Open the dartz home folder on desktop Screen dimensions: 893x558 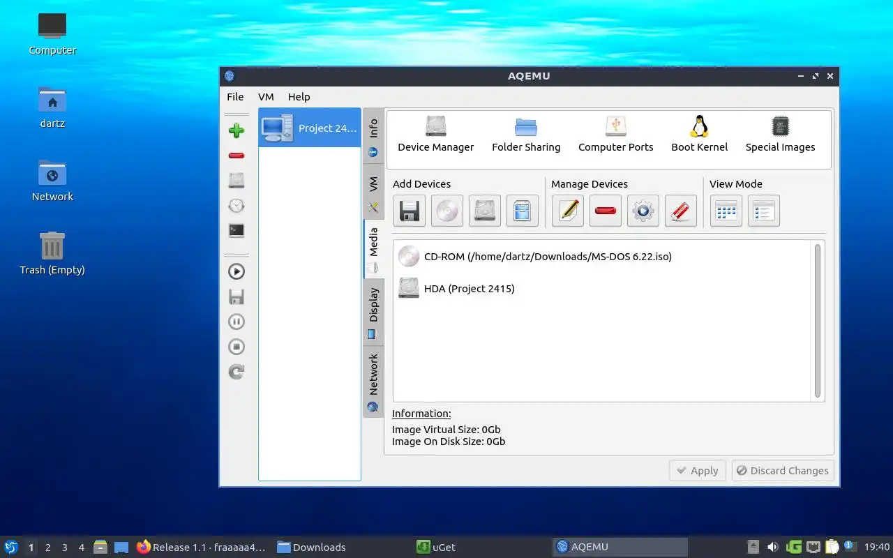click(52, 107)
